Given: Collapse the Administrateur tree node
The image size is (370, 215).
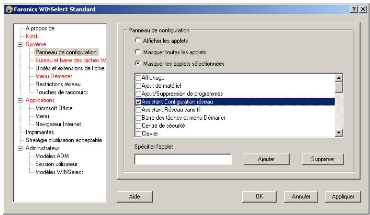Looking at the screenshot, I should click(20, 148).
